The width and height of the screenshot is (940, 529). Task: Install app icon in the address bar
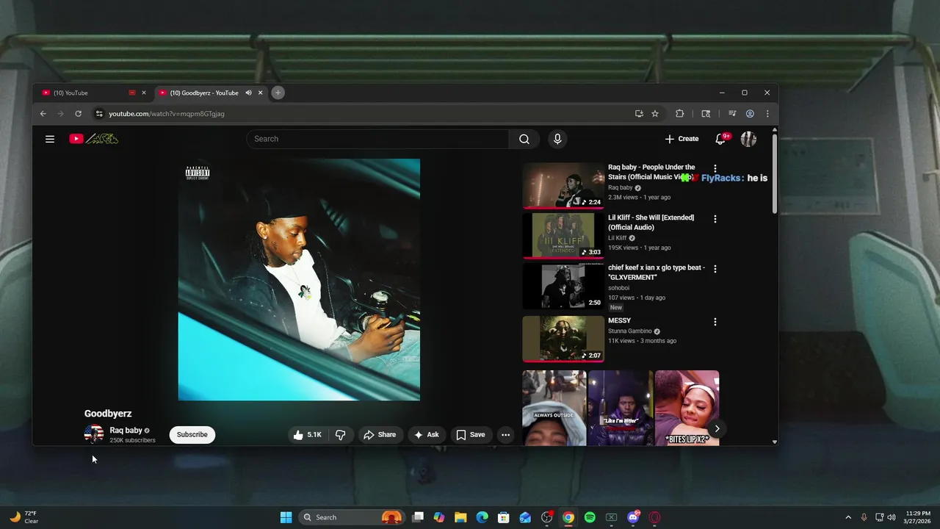pyautogui.click(x=639, y=114)
